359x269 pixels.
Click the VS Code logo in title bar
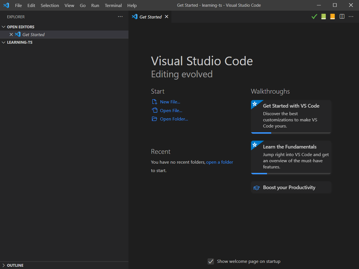(x=6, y=5)
